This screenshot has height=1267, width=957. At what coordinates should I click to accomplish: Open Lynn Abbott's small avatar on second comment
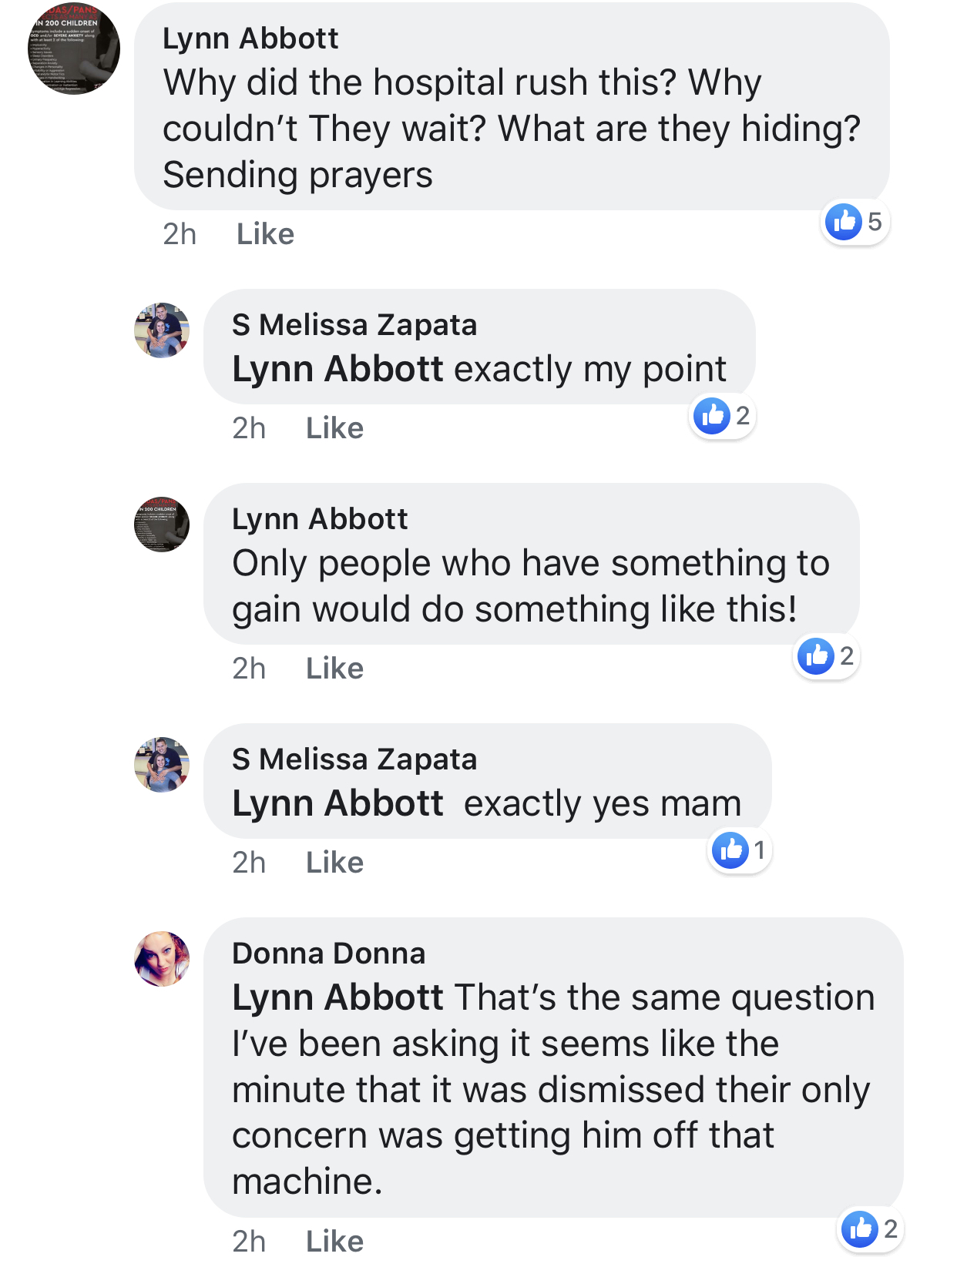click(x=162, y=525)
